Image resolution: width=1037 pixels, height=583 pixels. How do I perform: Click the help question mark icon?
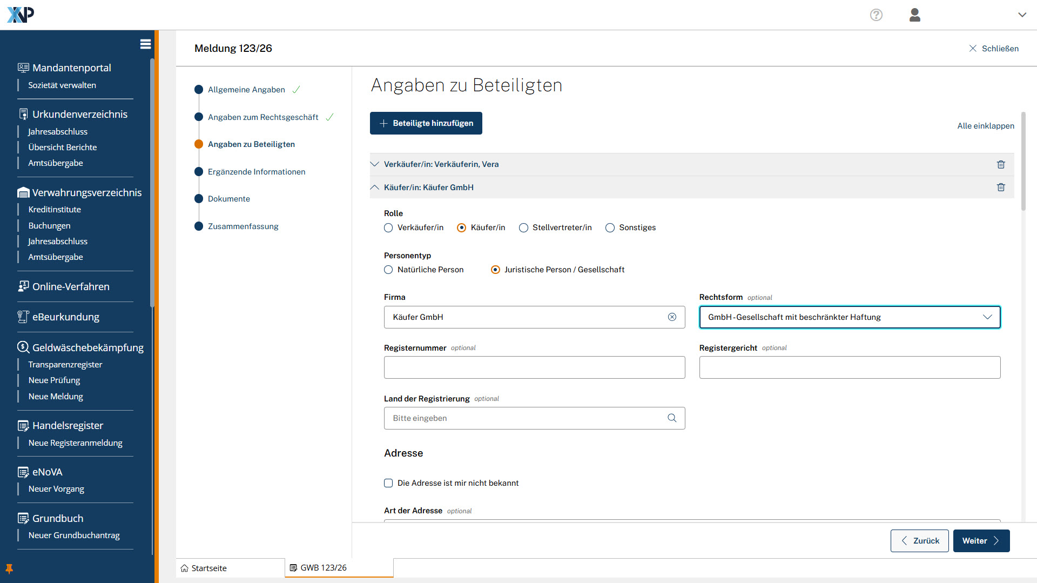(876, 15)
